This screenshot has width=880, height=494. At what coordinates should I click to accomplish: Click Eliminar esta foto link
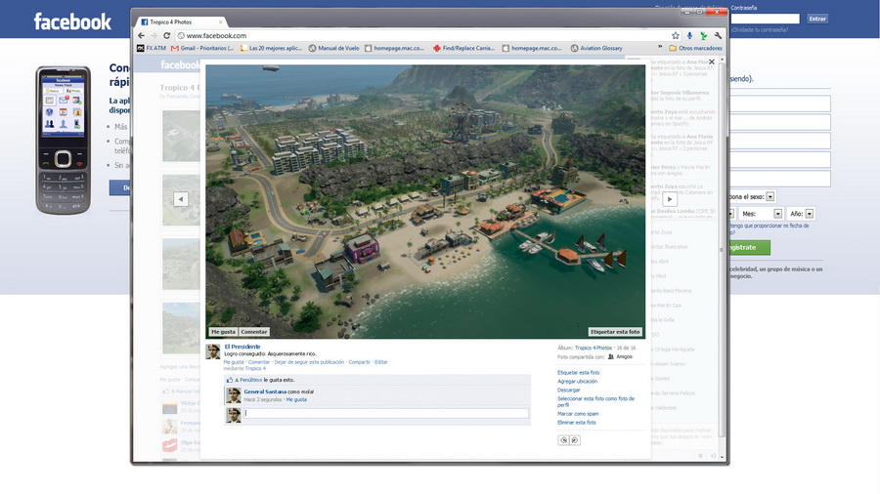point(576,423)
